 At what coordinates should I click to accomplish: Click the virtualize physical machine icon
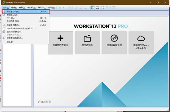pos(4,32)
